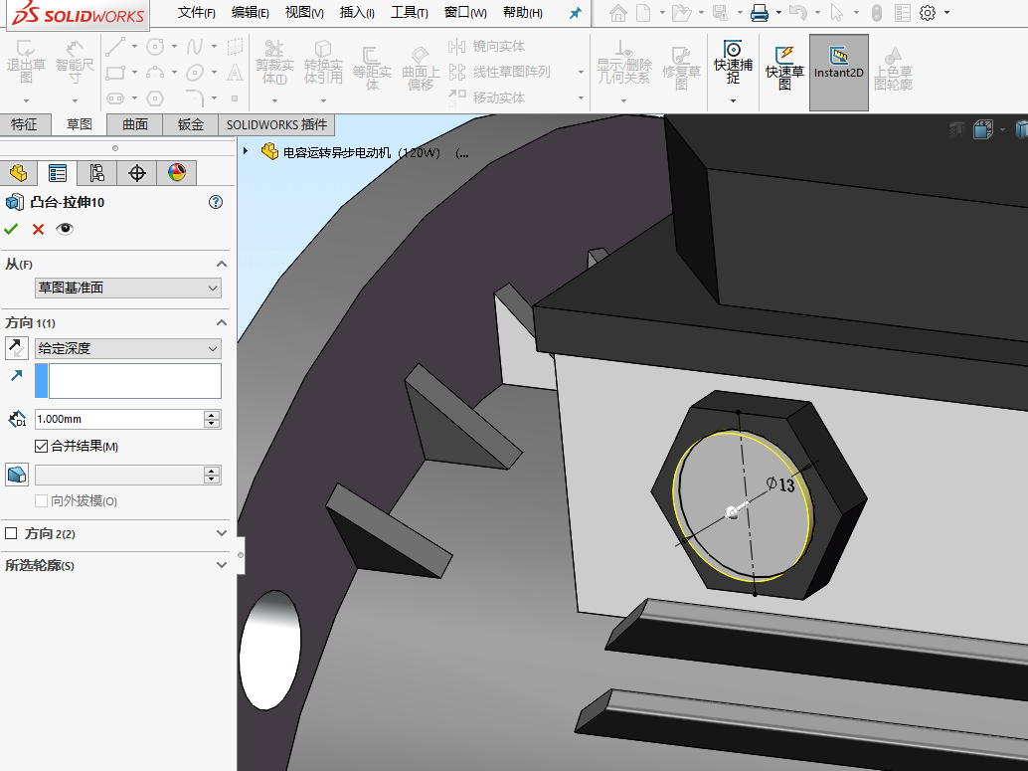
Task: Confirm the extrude with green checkmark
Action: pos(11,229)
